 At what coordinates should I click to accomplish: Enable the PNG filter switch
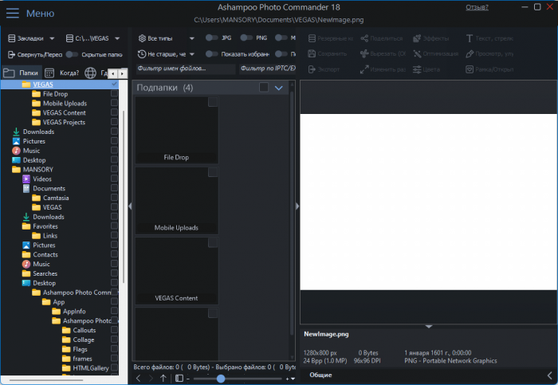point(246,37)
